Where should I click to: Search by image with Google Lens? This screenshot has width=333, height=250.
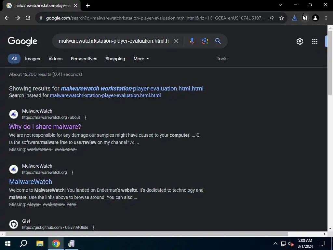click(205, 41)
